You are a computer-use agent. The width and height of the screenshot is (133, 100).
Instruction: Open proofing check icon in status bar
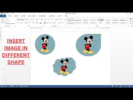click(17, 86)
